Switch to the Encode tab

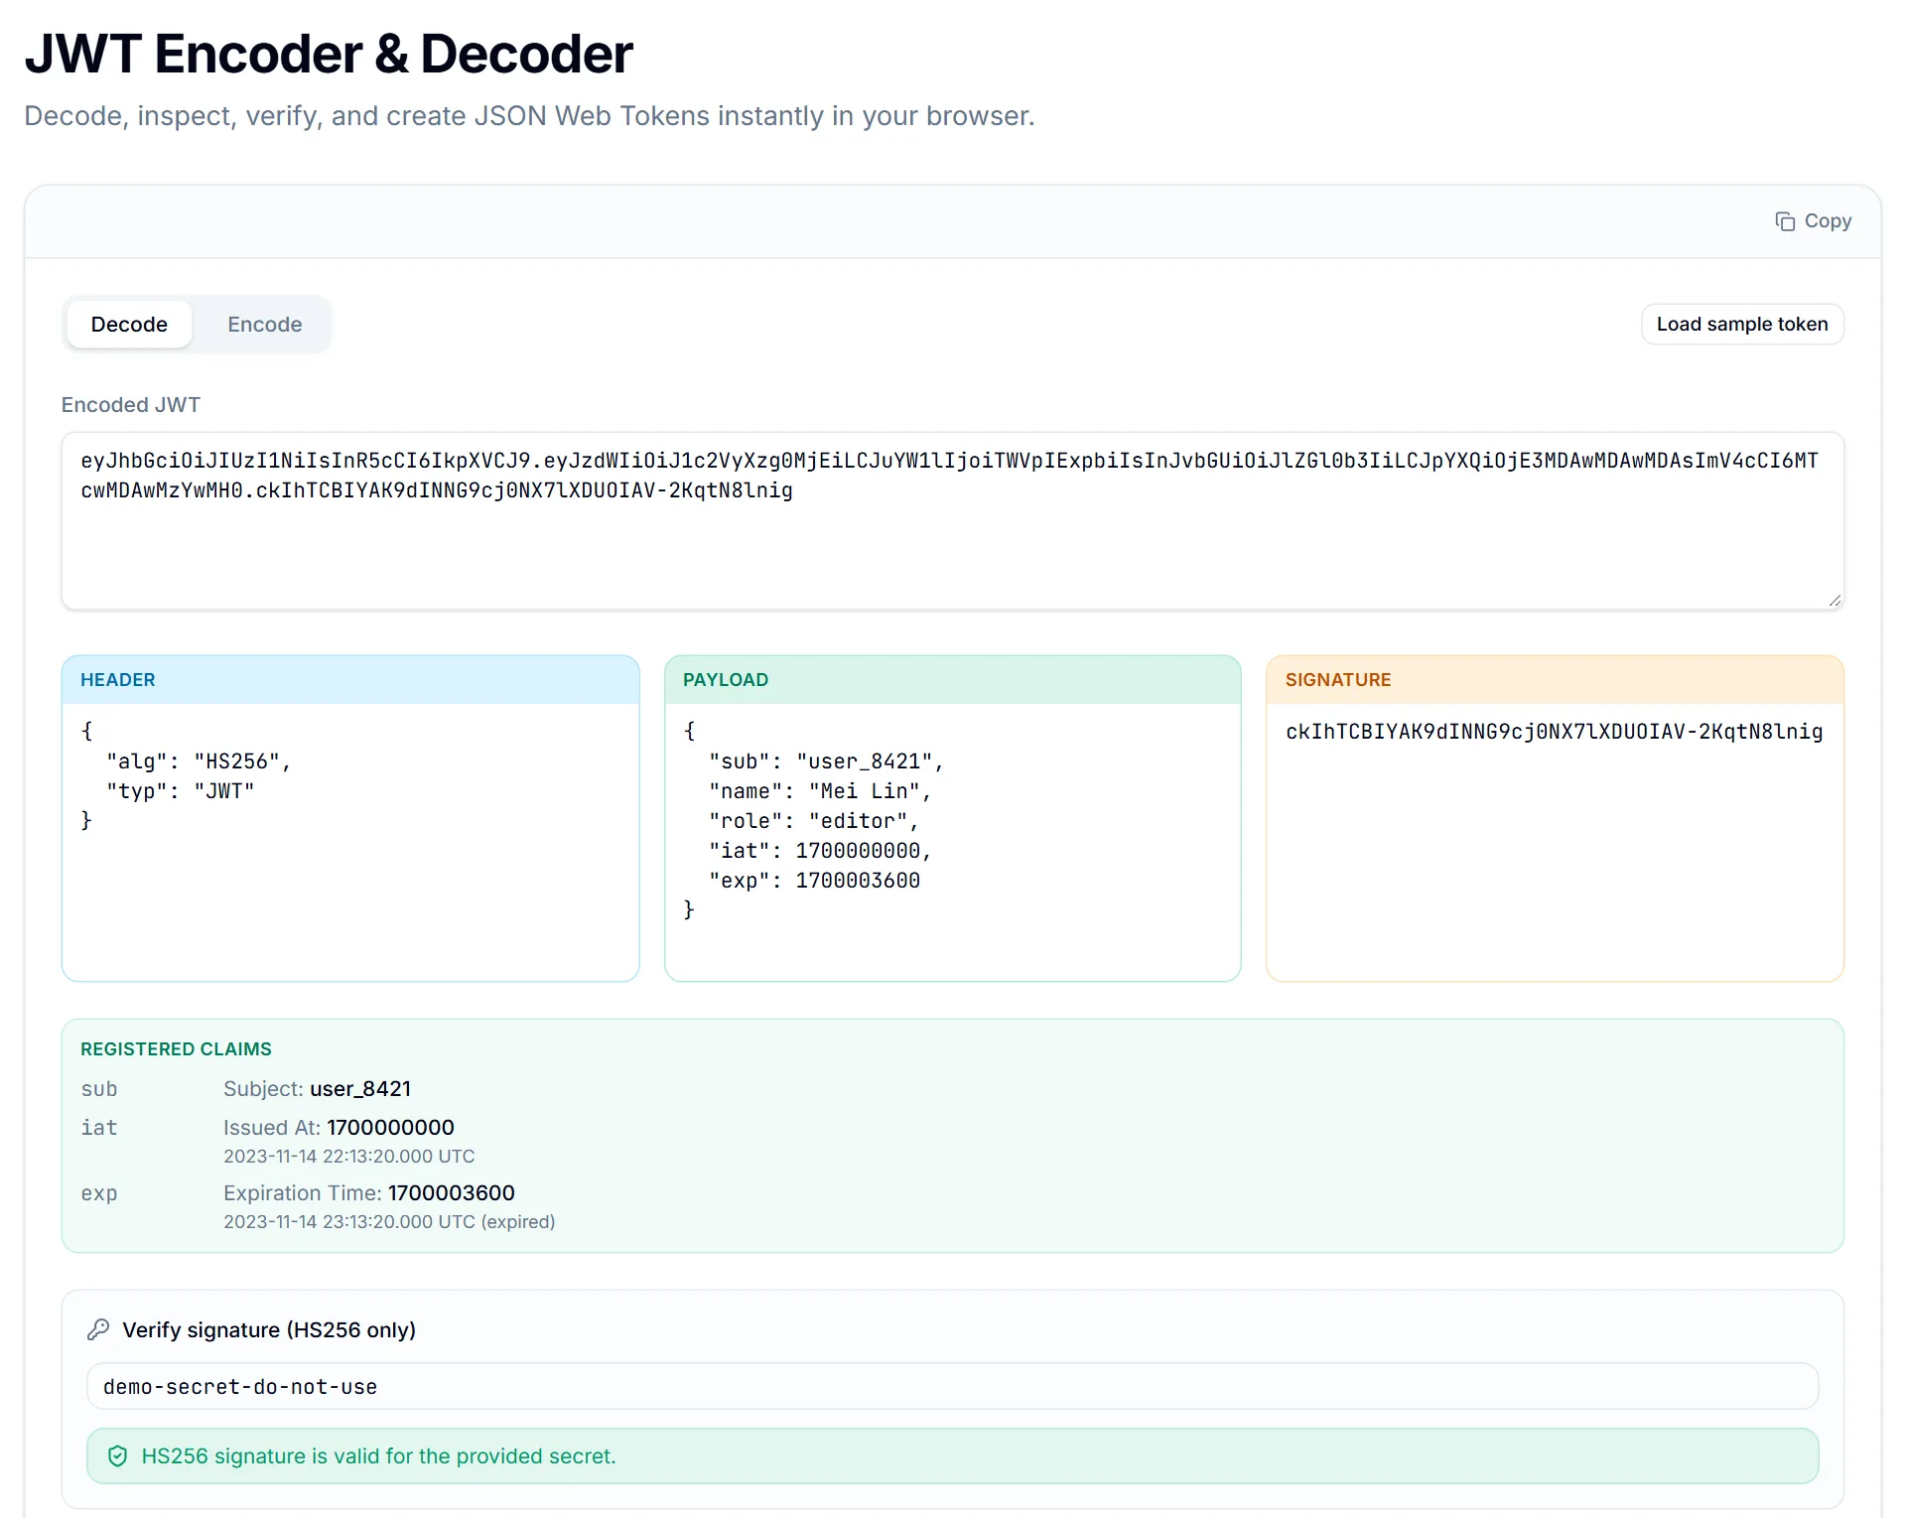pos(264,325)
